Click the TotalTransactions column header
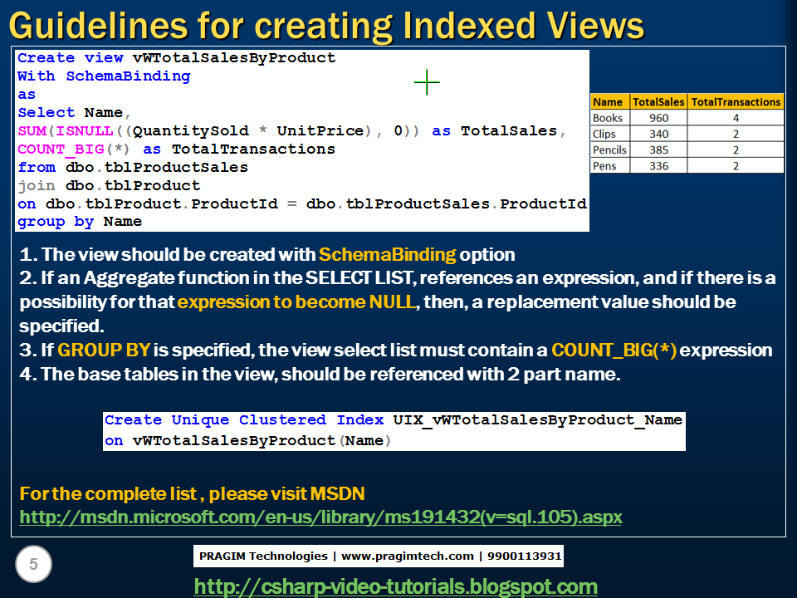The width and height of the screenshot is (797, 598). click(736, 101)
